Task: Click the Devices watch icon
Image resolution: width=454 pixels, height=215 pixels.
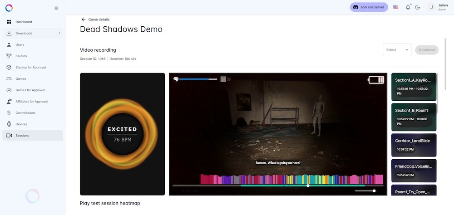Action: click(x=9, y=124)
